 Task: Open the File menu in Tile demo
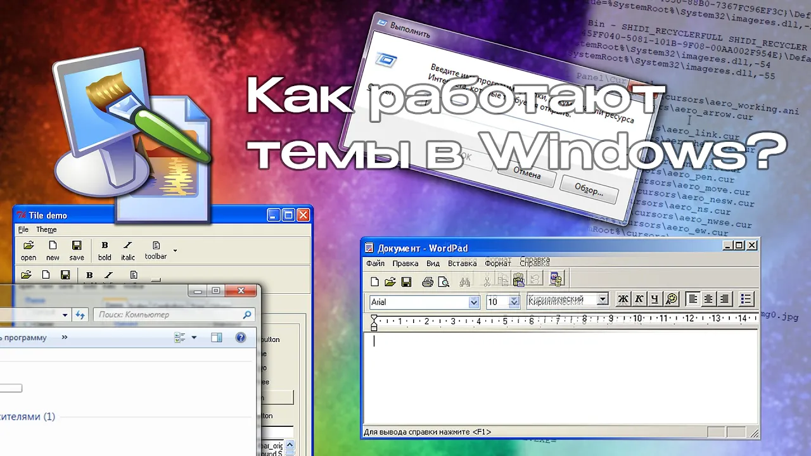point(23,229)
